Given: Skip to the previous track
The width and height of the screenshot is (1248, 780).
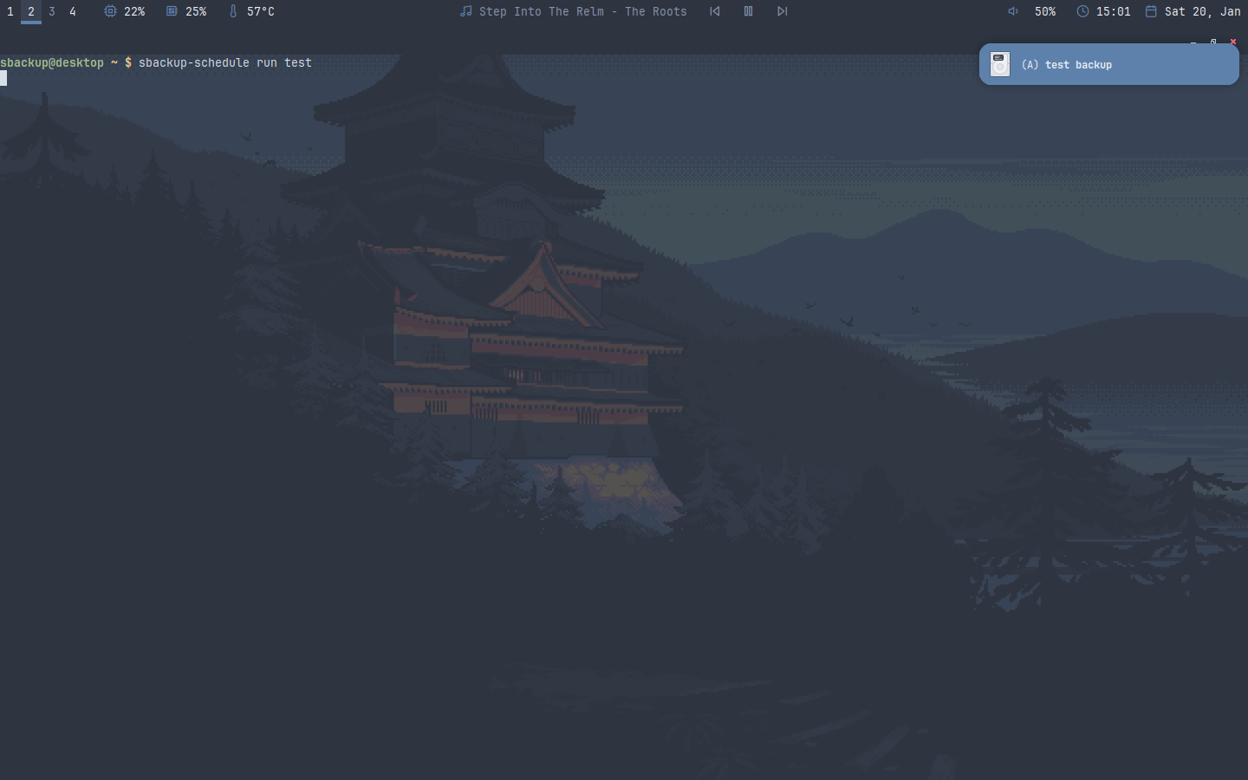Looking at the screenshot, I should (715, 11).
